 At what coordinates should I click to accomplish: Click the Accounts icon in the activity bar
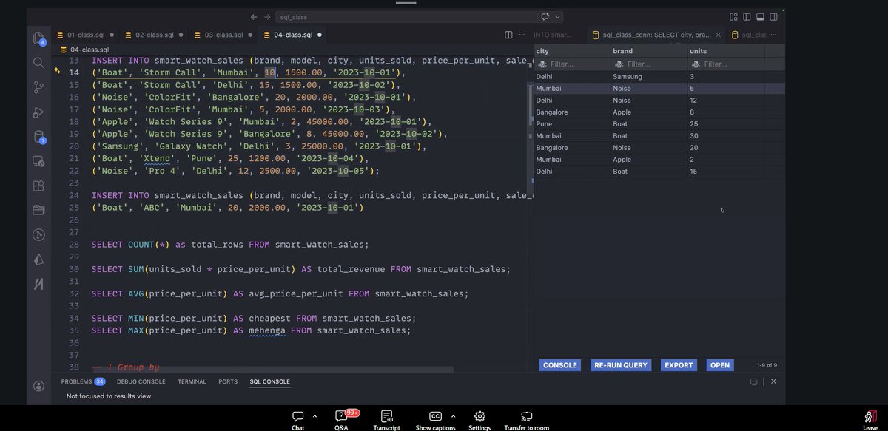(38, 386)
